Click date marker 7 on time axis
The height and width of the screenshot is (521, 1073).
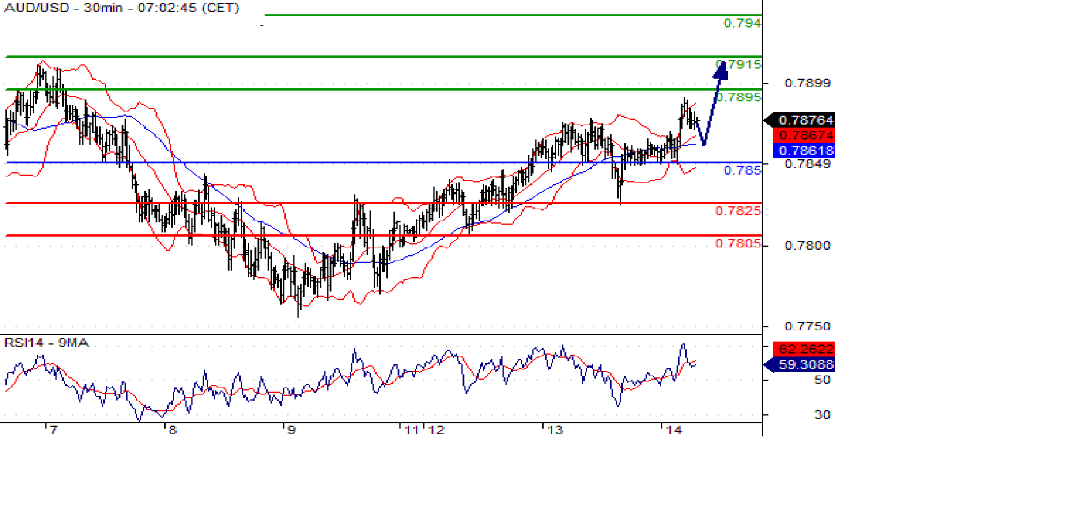tap(54, 430)
